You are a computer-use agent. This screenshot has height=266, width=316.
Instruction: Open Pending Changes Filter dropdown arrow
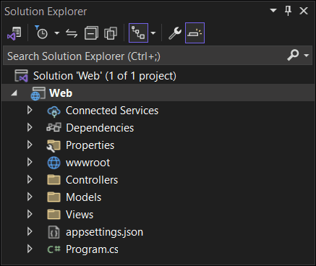pyautogui.click(x=56, y=33)
